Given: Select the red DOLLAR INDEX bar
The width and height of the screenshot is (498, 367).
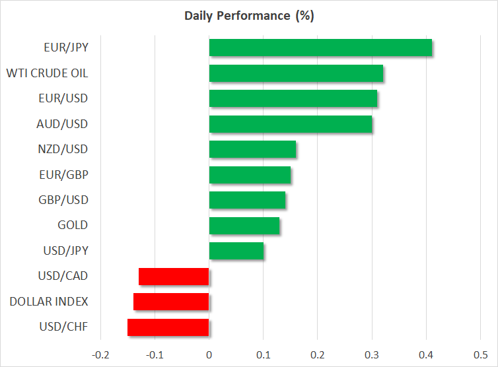Looking at the screenshot, I should click(171, 302).
